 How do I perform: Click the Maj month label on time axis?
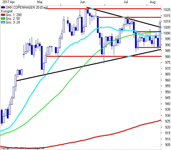[40, 2]
